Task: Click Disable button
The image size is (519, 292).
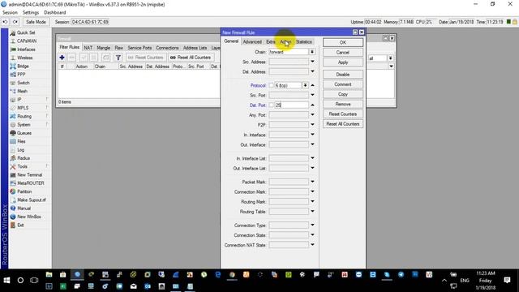Action: 343,75
